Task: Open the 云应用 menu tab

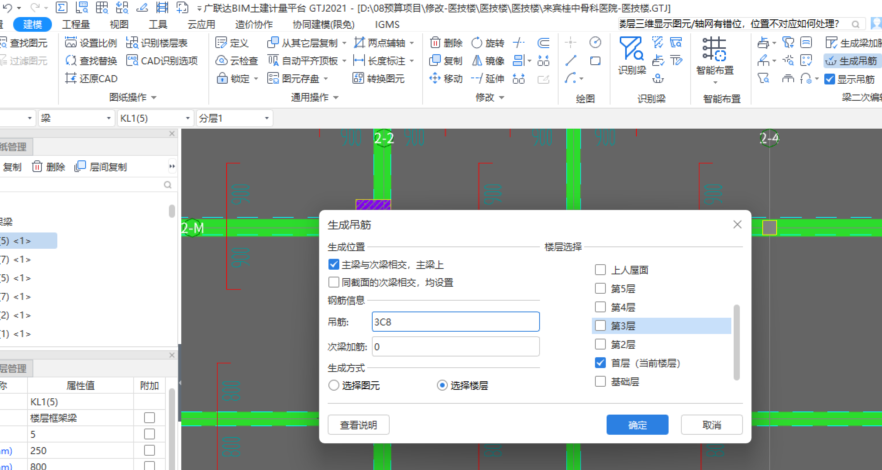Action: pos(201,24)
